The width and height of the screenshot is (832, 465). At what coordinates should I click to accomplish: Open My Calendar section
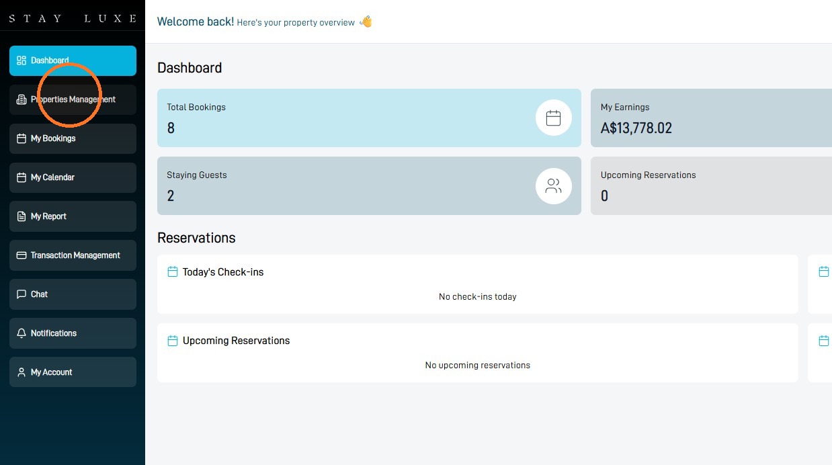tap(73, 177)
